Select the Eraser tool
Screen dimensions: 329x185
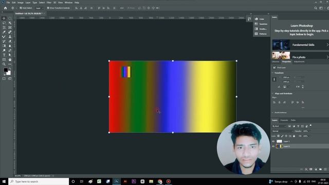coord(10,41)
